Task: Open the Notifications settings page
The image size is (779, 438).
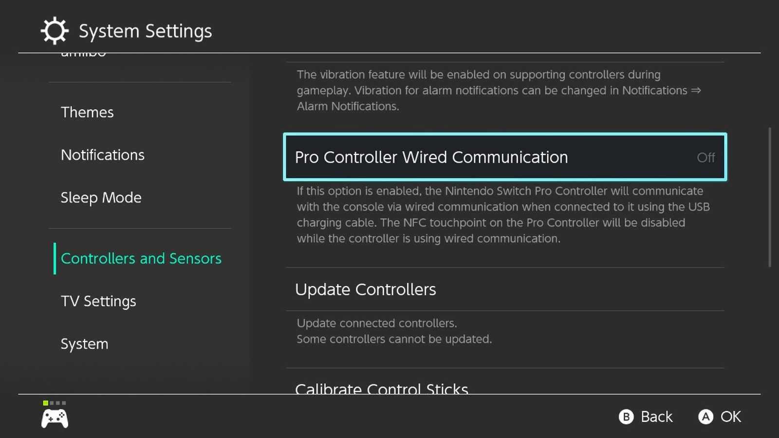Action: [x=102, y=154]
